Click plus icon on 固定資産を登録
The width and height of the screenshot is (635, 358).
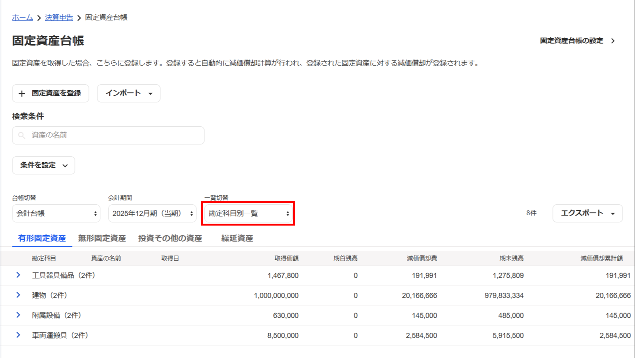tap(22, 93)
